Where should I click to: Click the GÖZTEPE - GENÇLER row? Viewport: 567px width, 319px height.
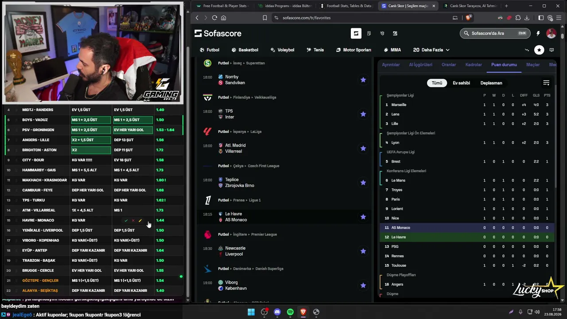94,280
